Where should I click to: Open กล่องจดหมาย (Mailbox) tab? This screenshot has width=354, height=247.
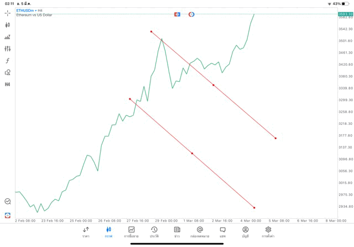click(x=200, y=232)
